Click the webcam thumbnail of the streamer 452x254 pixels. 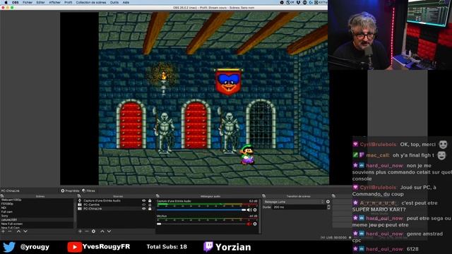tap(390, 35)
